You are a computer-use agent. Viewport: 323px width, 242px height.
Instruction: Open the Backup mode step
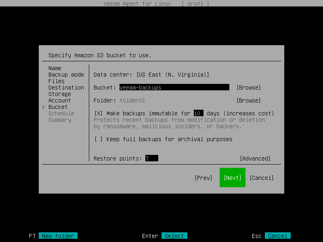click(66, 75)
